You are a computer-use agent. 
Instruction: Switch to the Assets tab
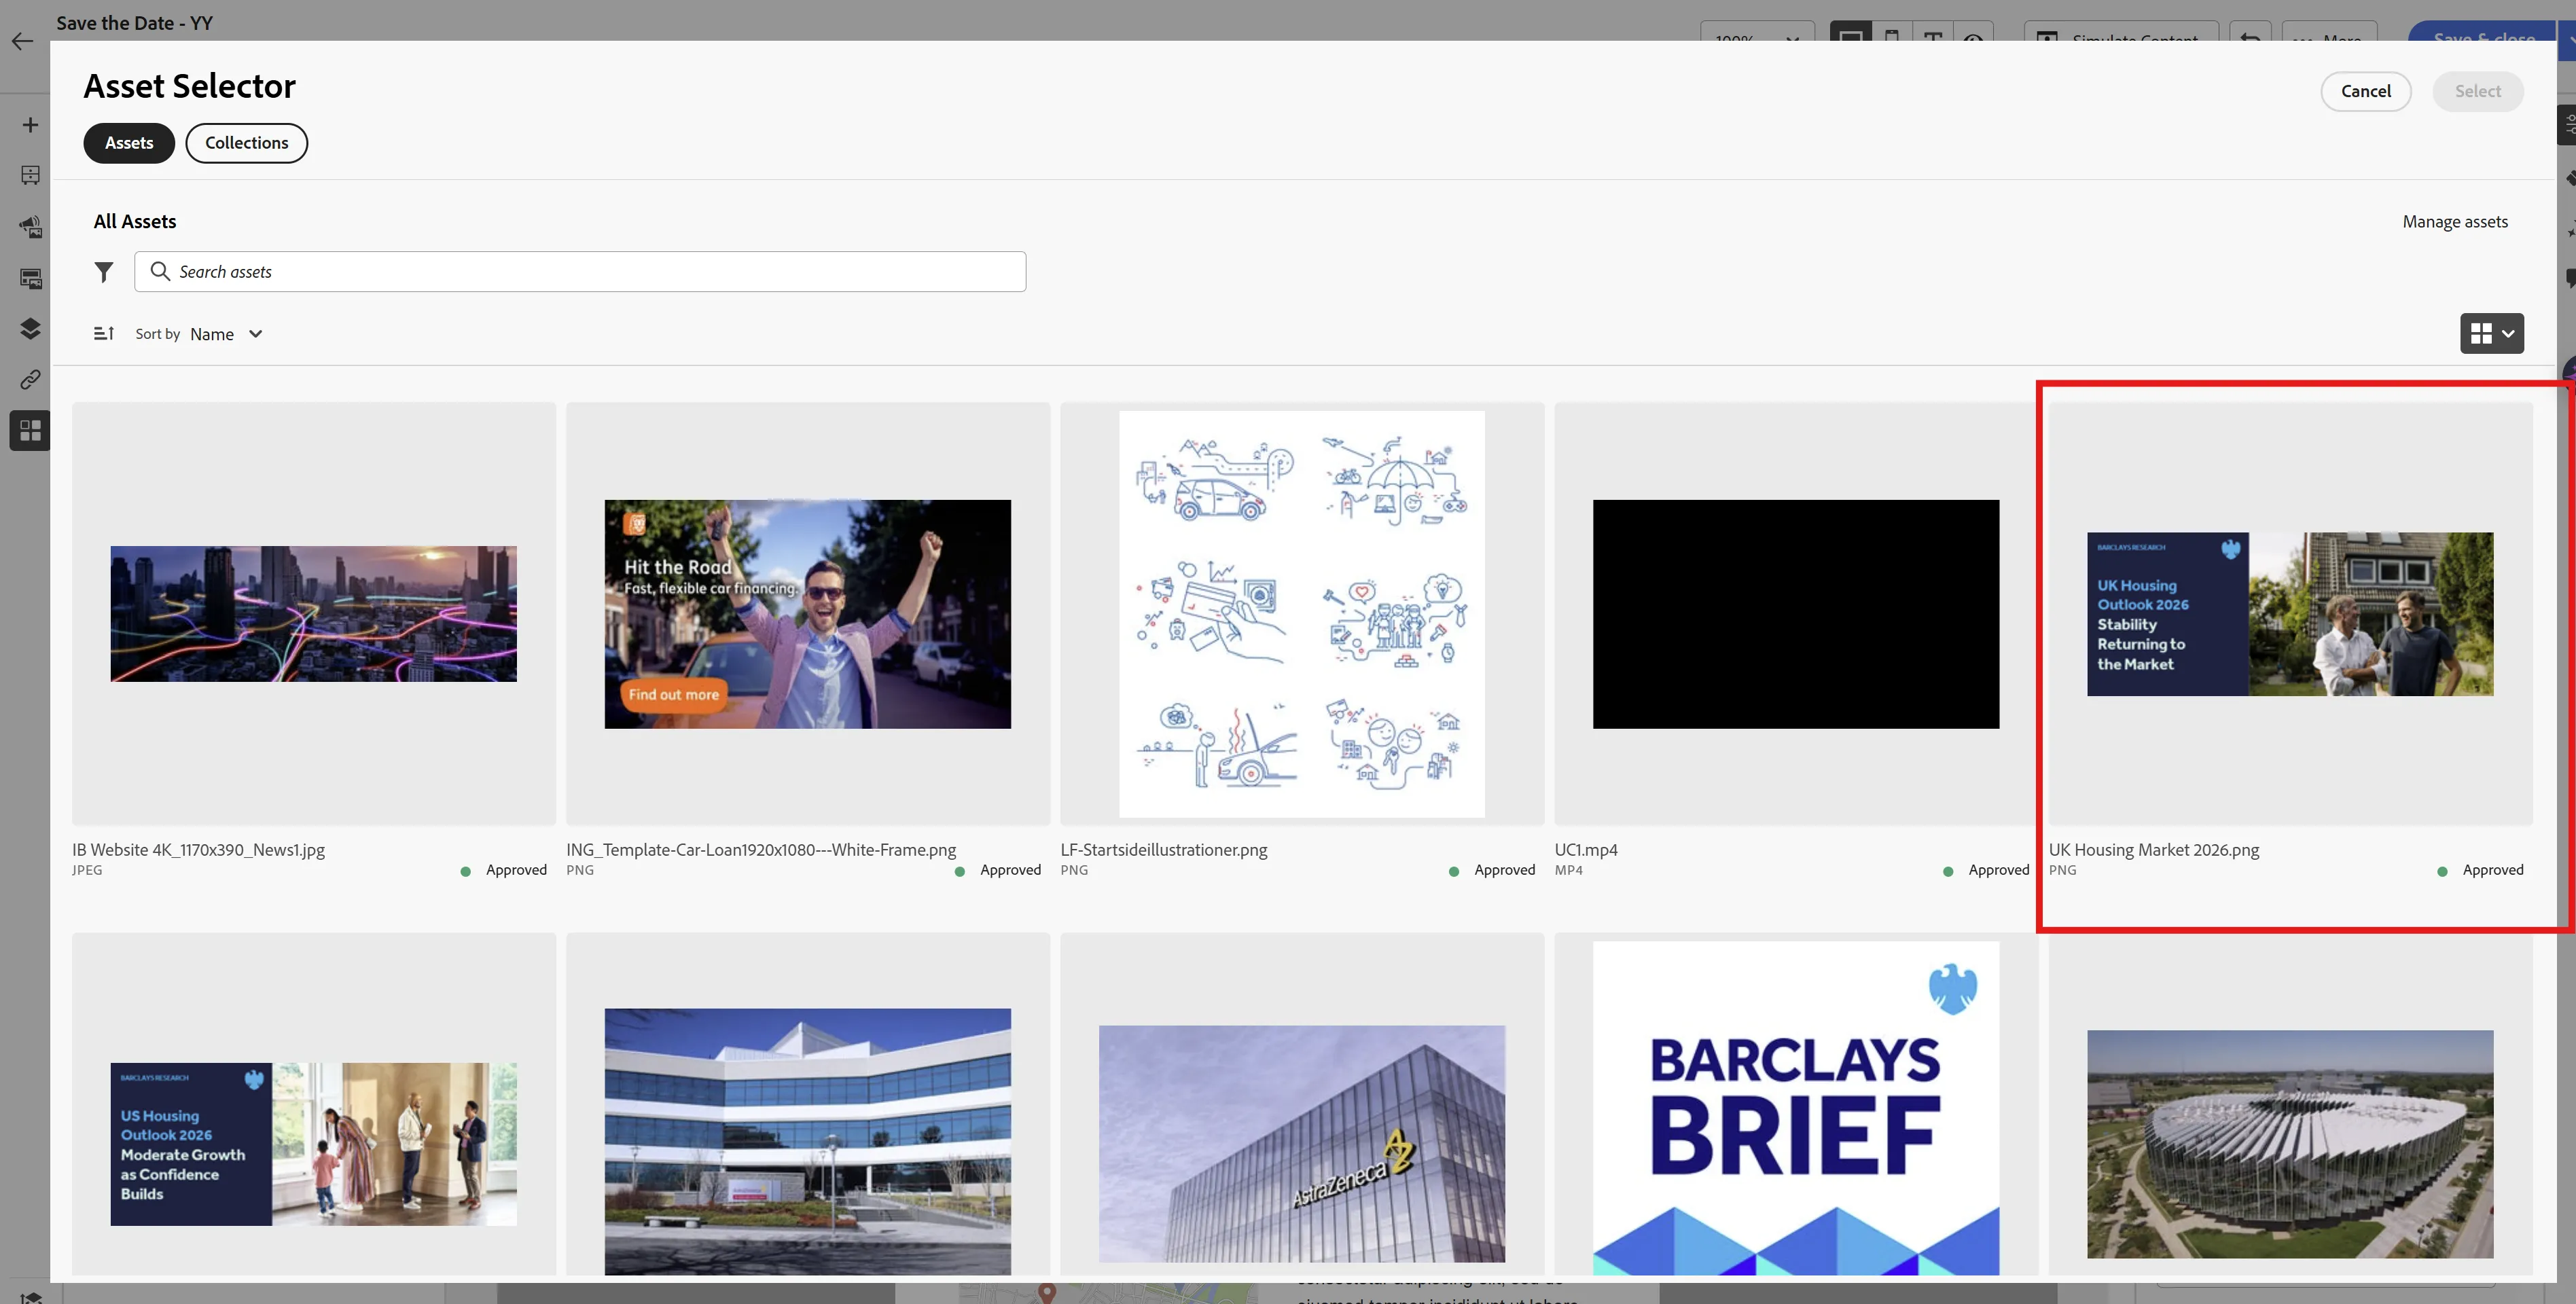[129, 143]
